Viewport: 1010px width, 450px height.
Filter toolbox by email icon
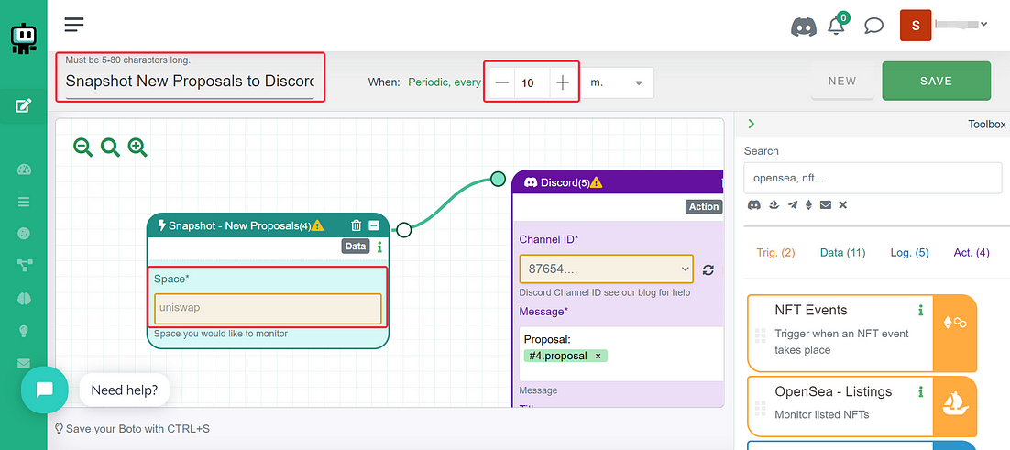(825, 204)
